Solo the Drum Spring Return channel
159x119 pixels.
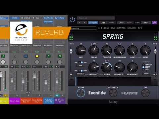(x=39, y=96)
